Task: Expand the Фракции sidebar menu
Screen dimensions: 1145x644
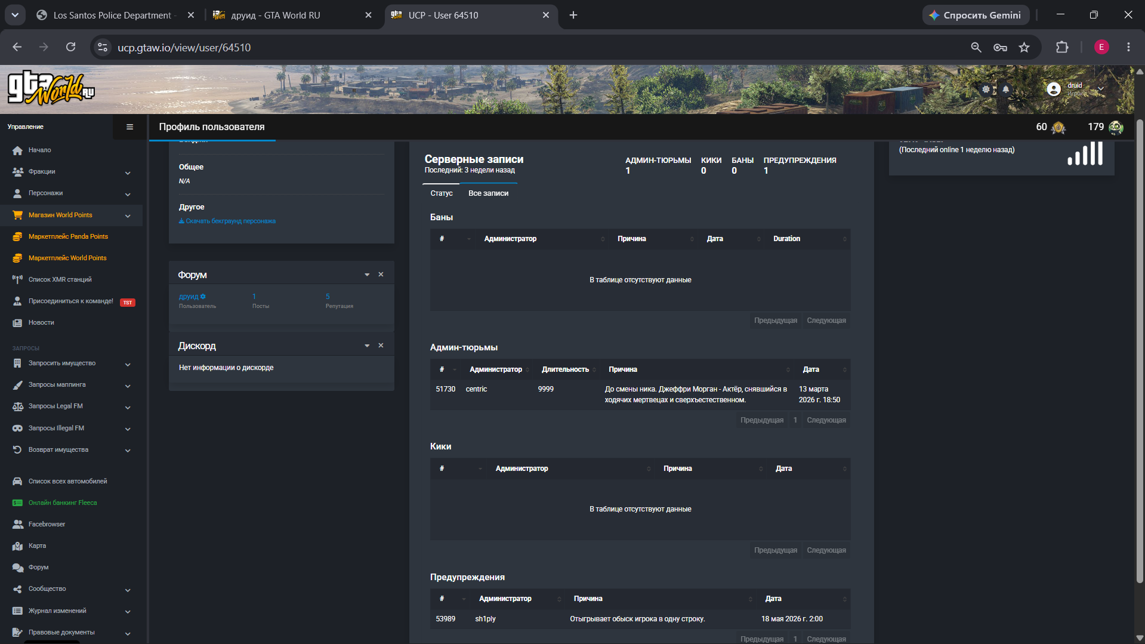Action: [72, 172]
